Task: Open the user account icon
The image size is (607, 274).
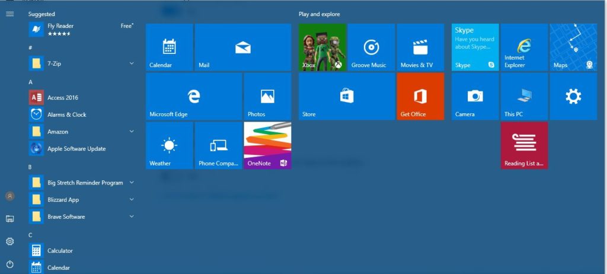Action: click(x=10, y=196)
